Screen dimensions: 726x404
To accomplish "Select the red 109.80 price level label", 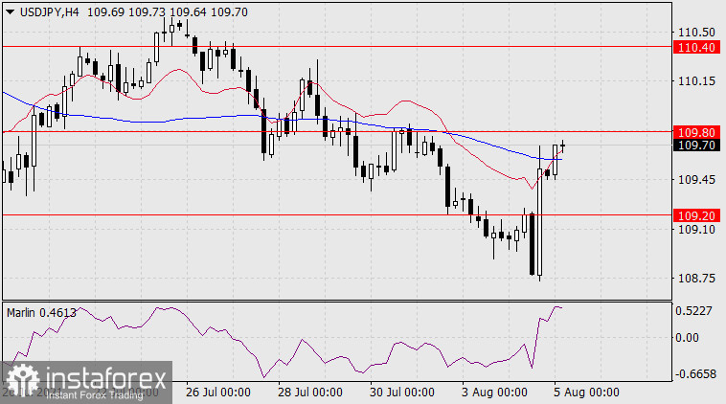I will [x=697, y=133].
